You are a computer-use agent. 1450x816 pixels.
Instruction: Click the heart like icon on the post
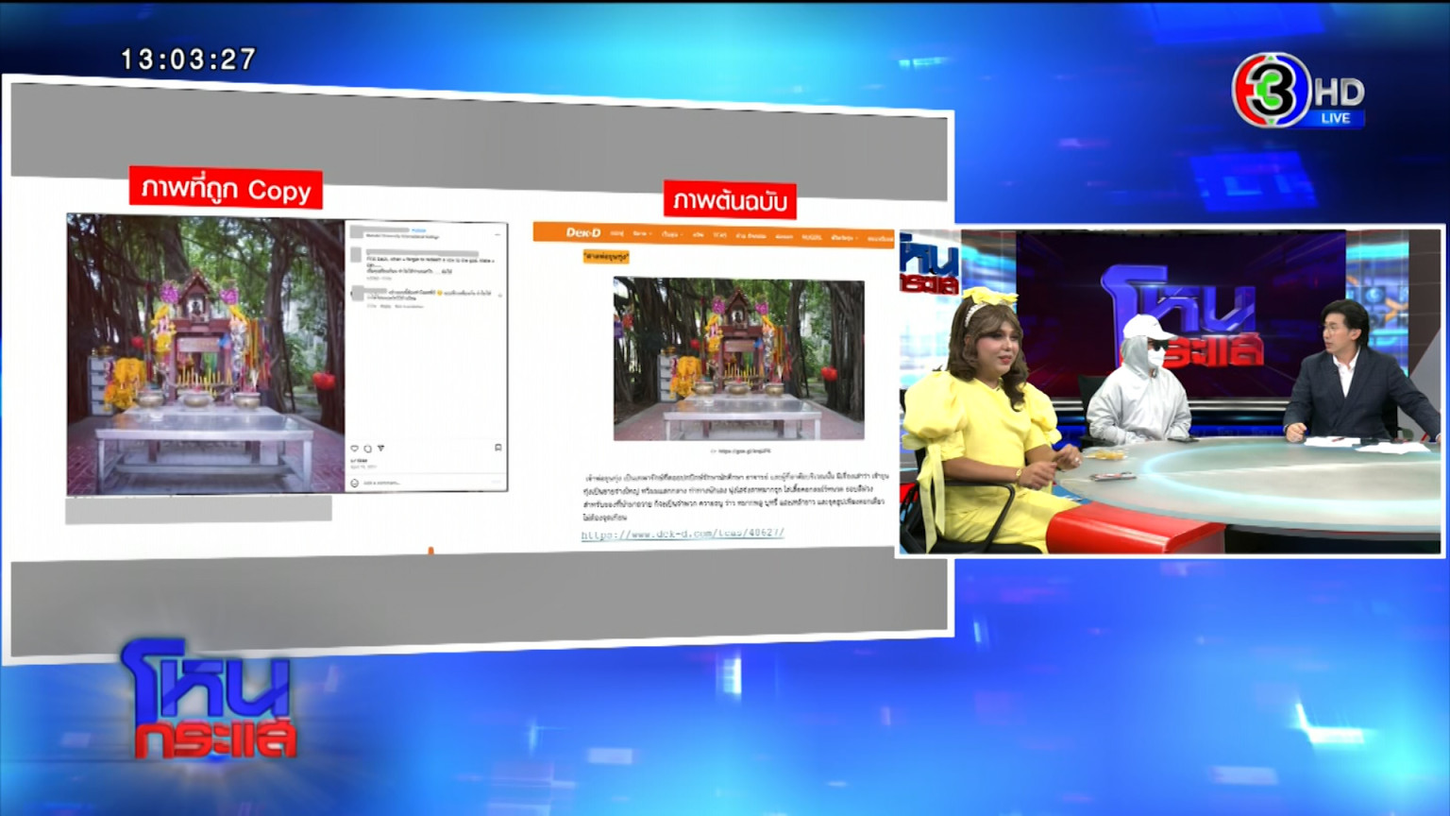354,449
